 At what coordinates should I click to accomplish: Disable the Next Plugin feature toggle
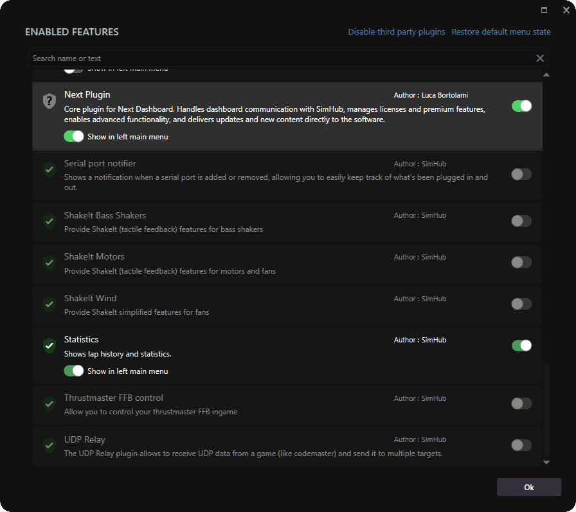point(521,106)
